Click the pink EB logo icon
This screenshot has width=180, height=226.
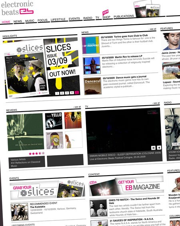pos(26,11)
